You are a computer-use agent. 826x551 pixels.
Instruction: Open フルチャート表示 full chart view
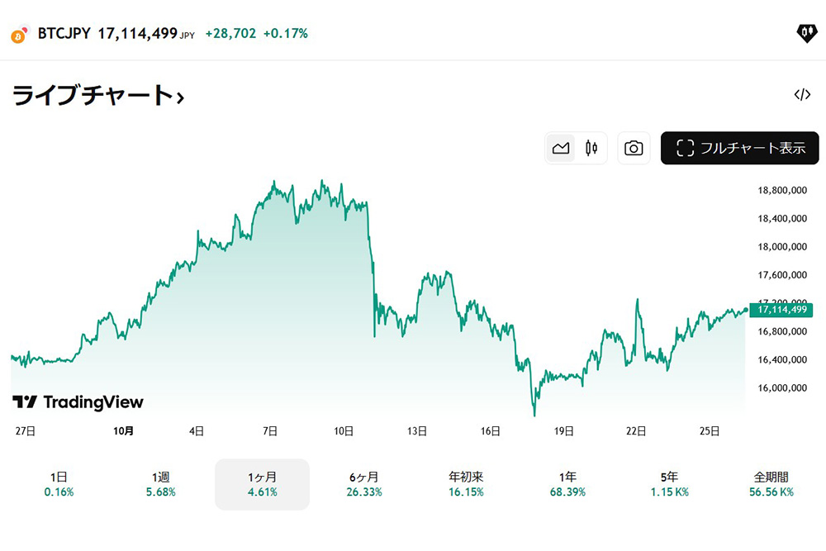coord(739,149)
